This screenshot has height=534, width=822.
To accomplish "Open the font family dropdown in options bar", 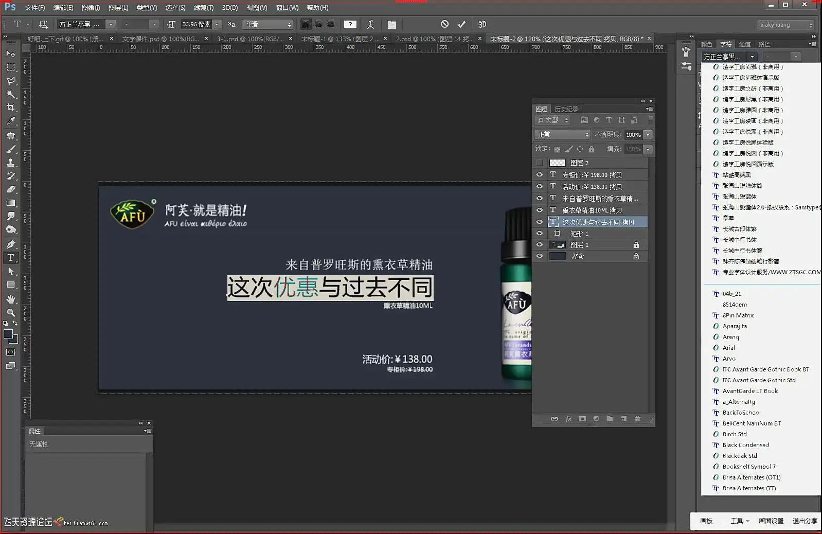I will coord(111,24).
